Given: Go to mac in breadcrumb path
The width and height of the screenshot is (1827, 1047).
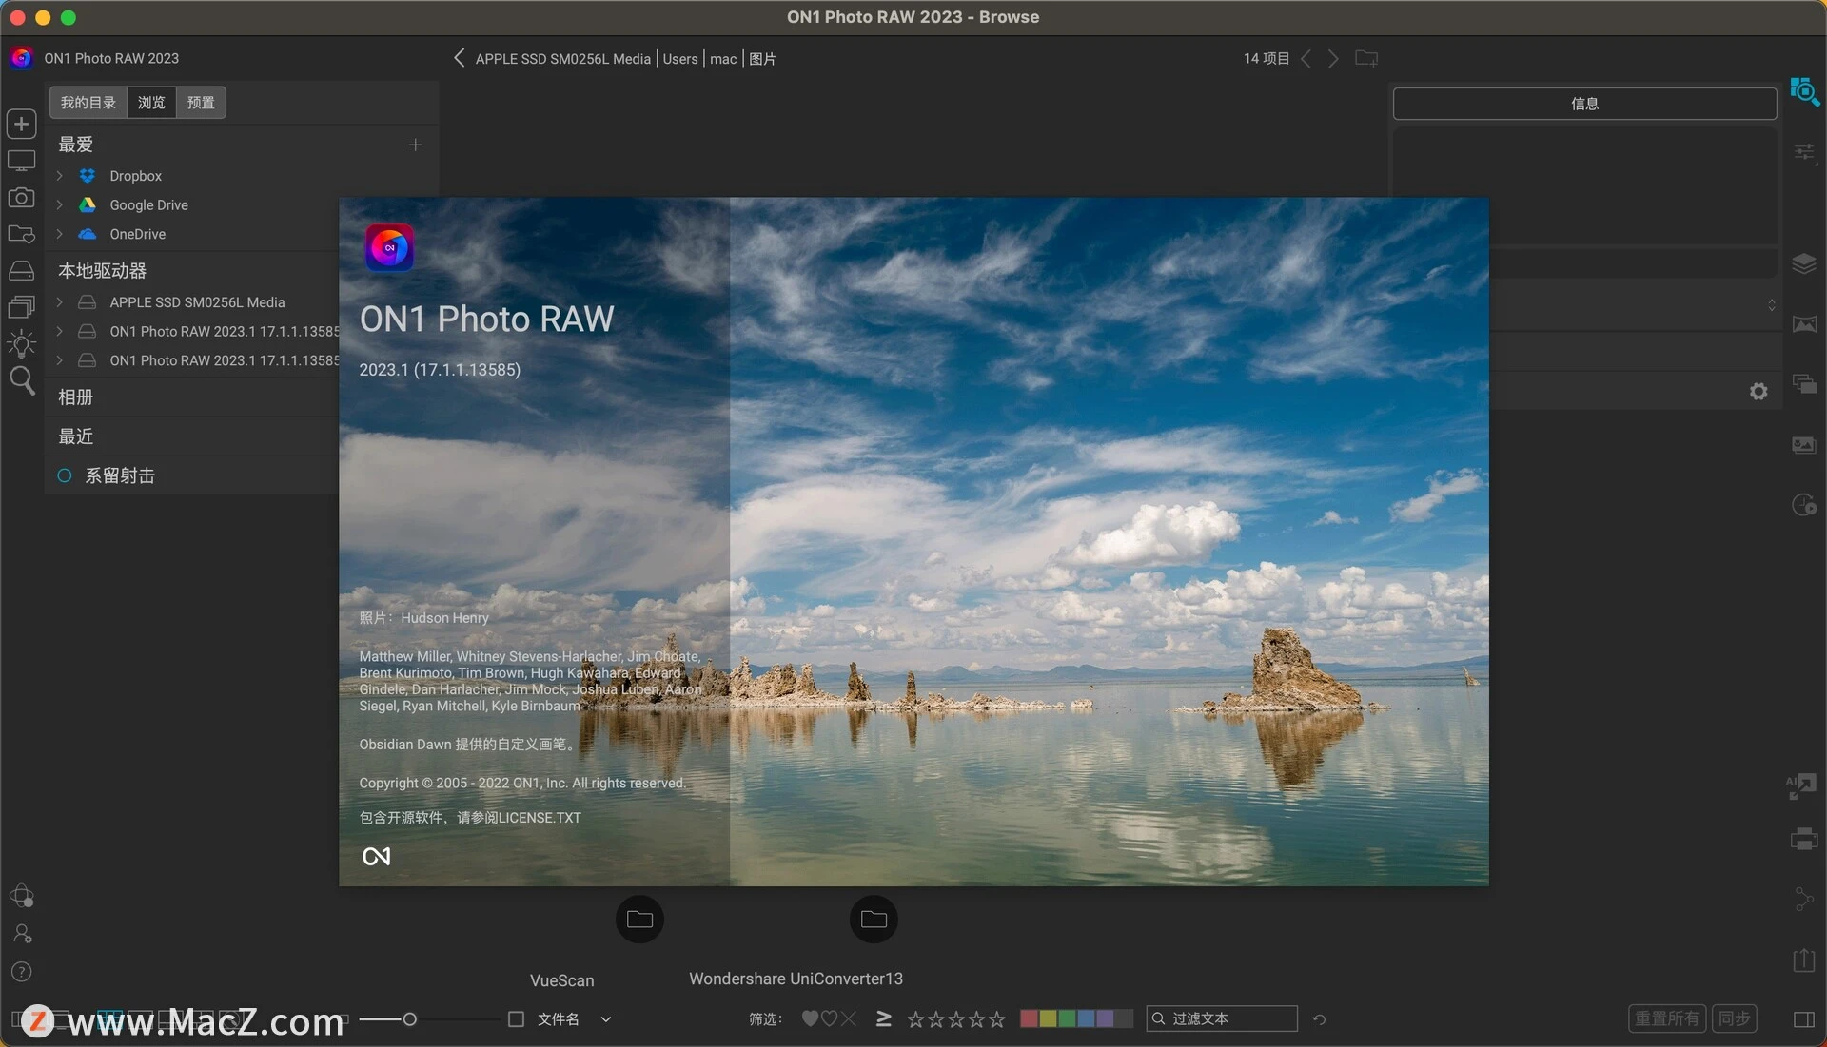Looking at the screenshot, I should (x=723, y=59).
